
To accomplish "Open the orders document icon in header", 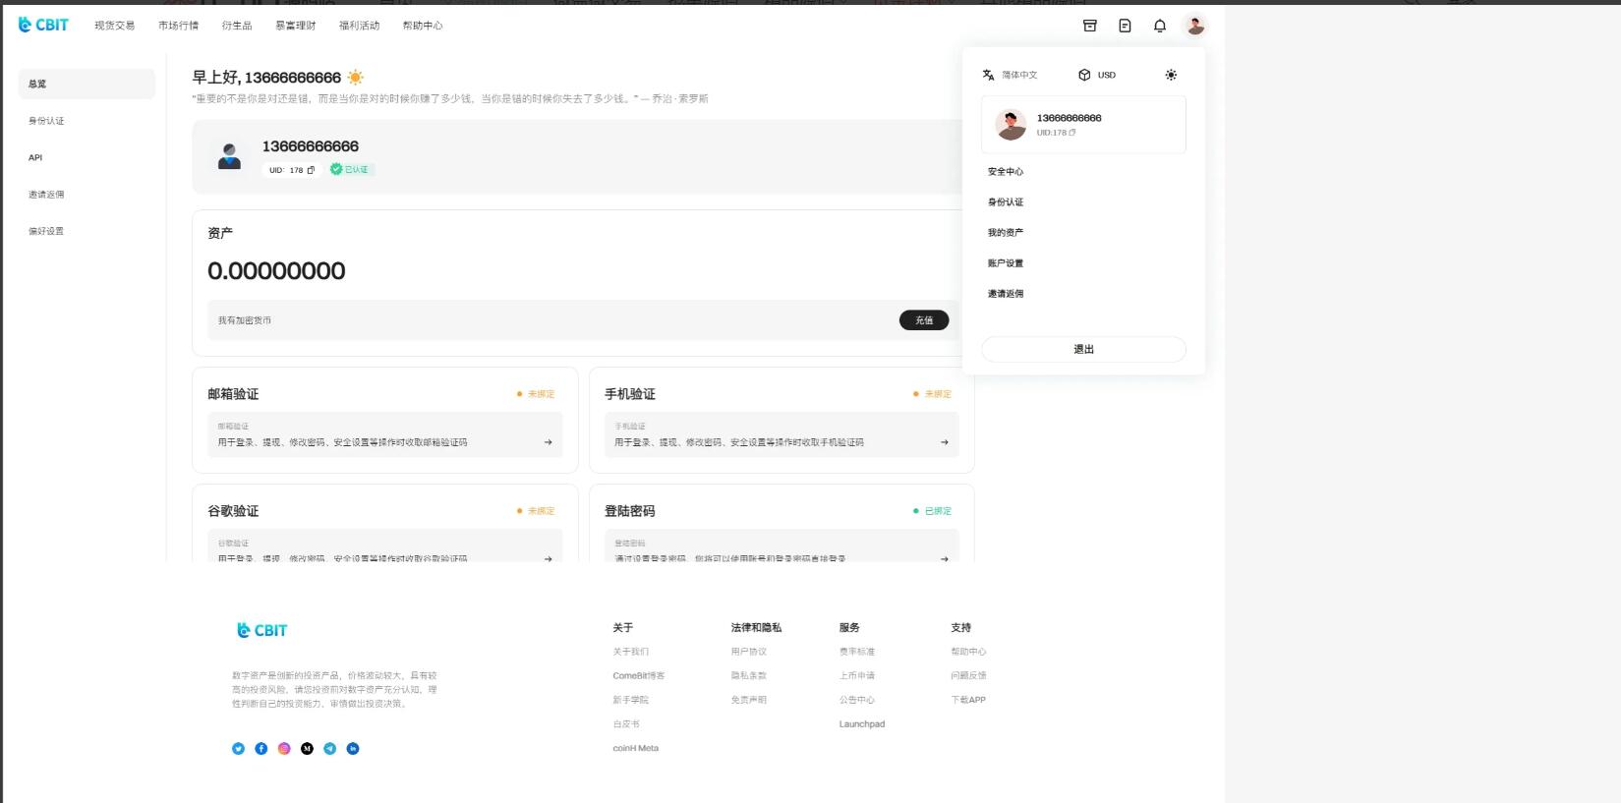I will pos(1125,27).
